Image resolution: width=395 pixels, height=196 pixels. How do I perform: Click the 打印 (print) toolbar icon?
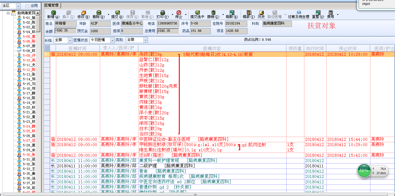pos(162,13)
